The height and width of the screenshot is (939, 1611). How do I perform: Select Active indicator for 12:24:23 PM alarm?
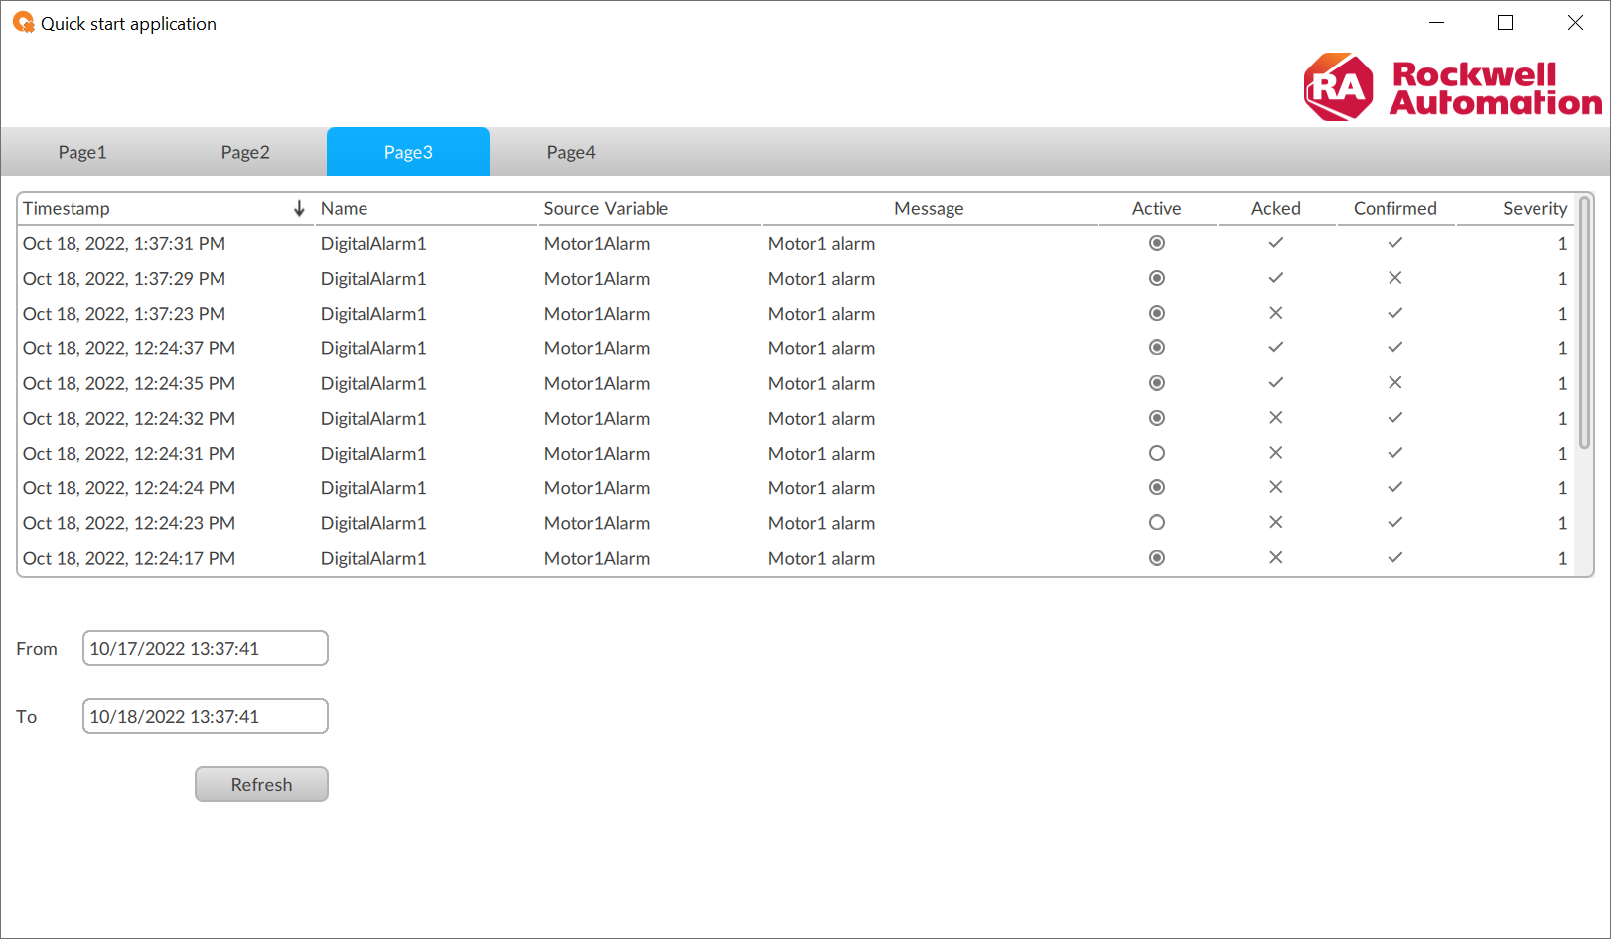[1156, 523]
